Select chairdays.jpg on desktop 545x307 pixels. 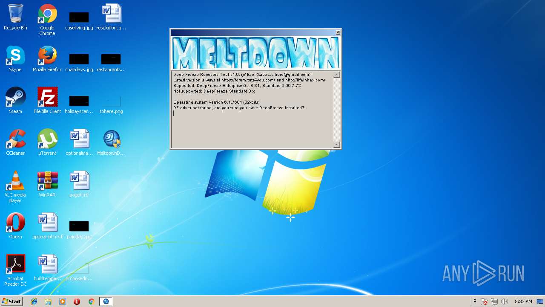[79, 61]
